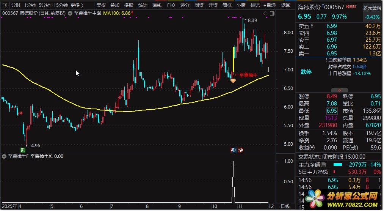Click the diamond icon above the chart

[265, 13]
